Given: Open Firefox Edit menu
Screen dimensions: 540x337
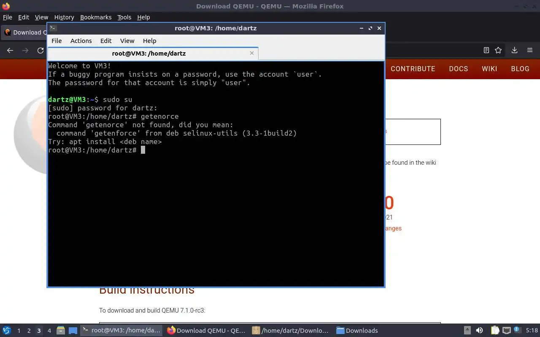Looking at the screenshot, I should [24, 17].
